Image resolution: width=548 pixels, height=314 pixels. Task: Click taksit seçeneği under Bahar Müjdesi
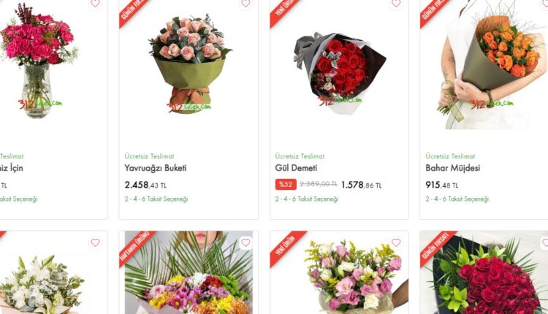click(457, 199)
